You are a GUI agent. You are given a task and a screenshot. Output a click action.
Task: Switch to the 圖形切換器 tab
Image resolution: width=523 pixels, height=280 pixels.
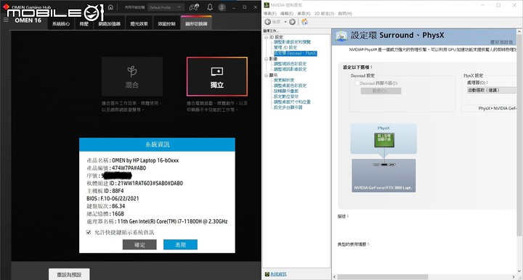(x=196, y=24)
